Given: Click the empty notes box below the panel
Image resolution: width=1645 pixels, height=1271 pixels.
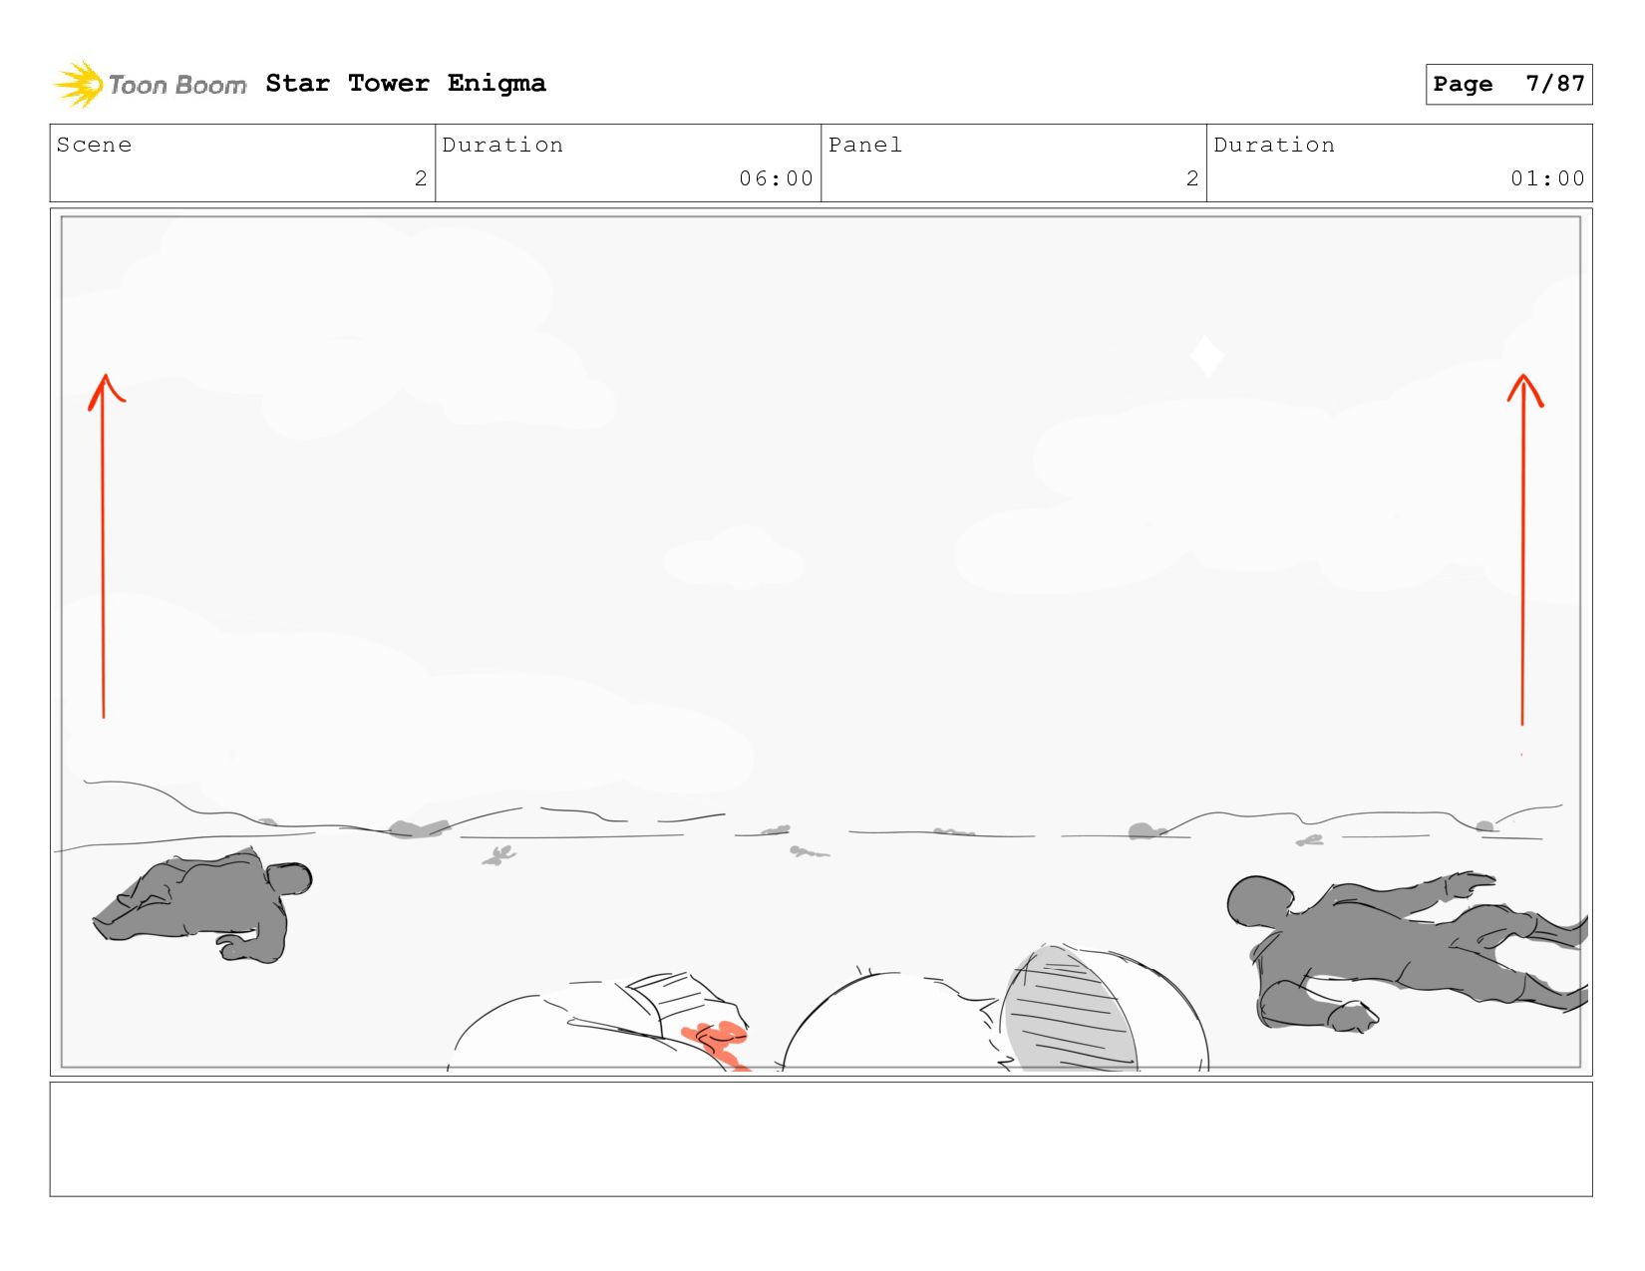Looking at the screenshot, I should coord(821,1139).
